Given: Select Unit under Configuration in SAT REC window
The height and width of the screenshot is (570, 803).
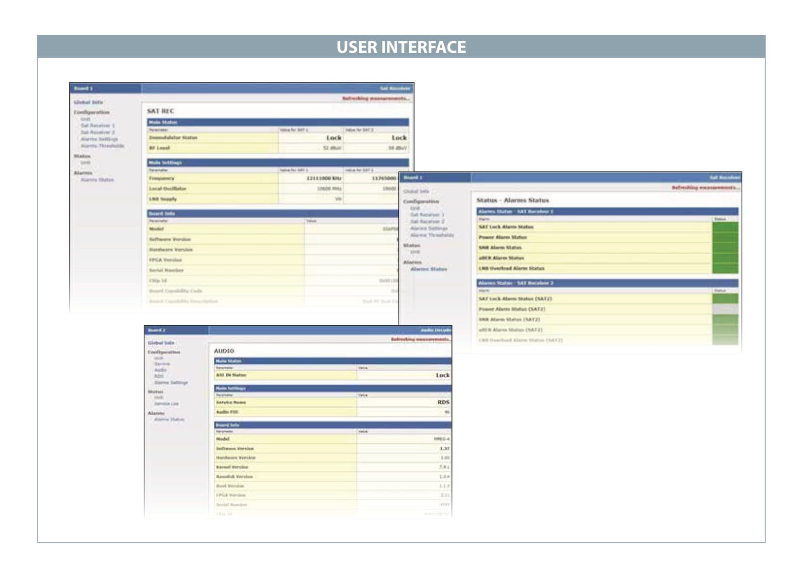Looking at the screenshot, I should click(85, 119).
